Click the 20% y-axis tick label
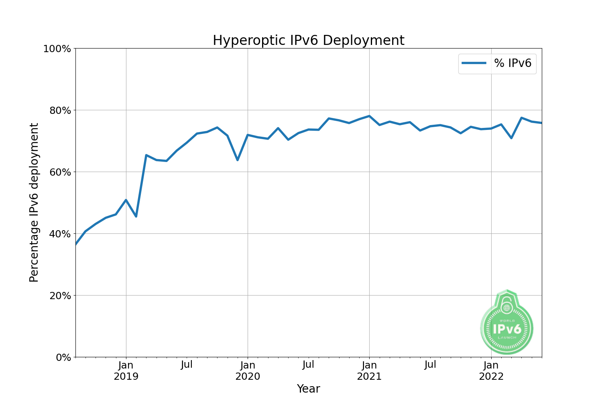The height and width of the screenshot is (401, 602). point(59,296)
